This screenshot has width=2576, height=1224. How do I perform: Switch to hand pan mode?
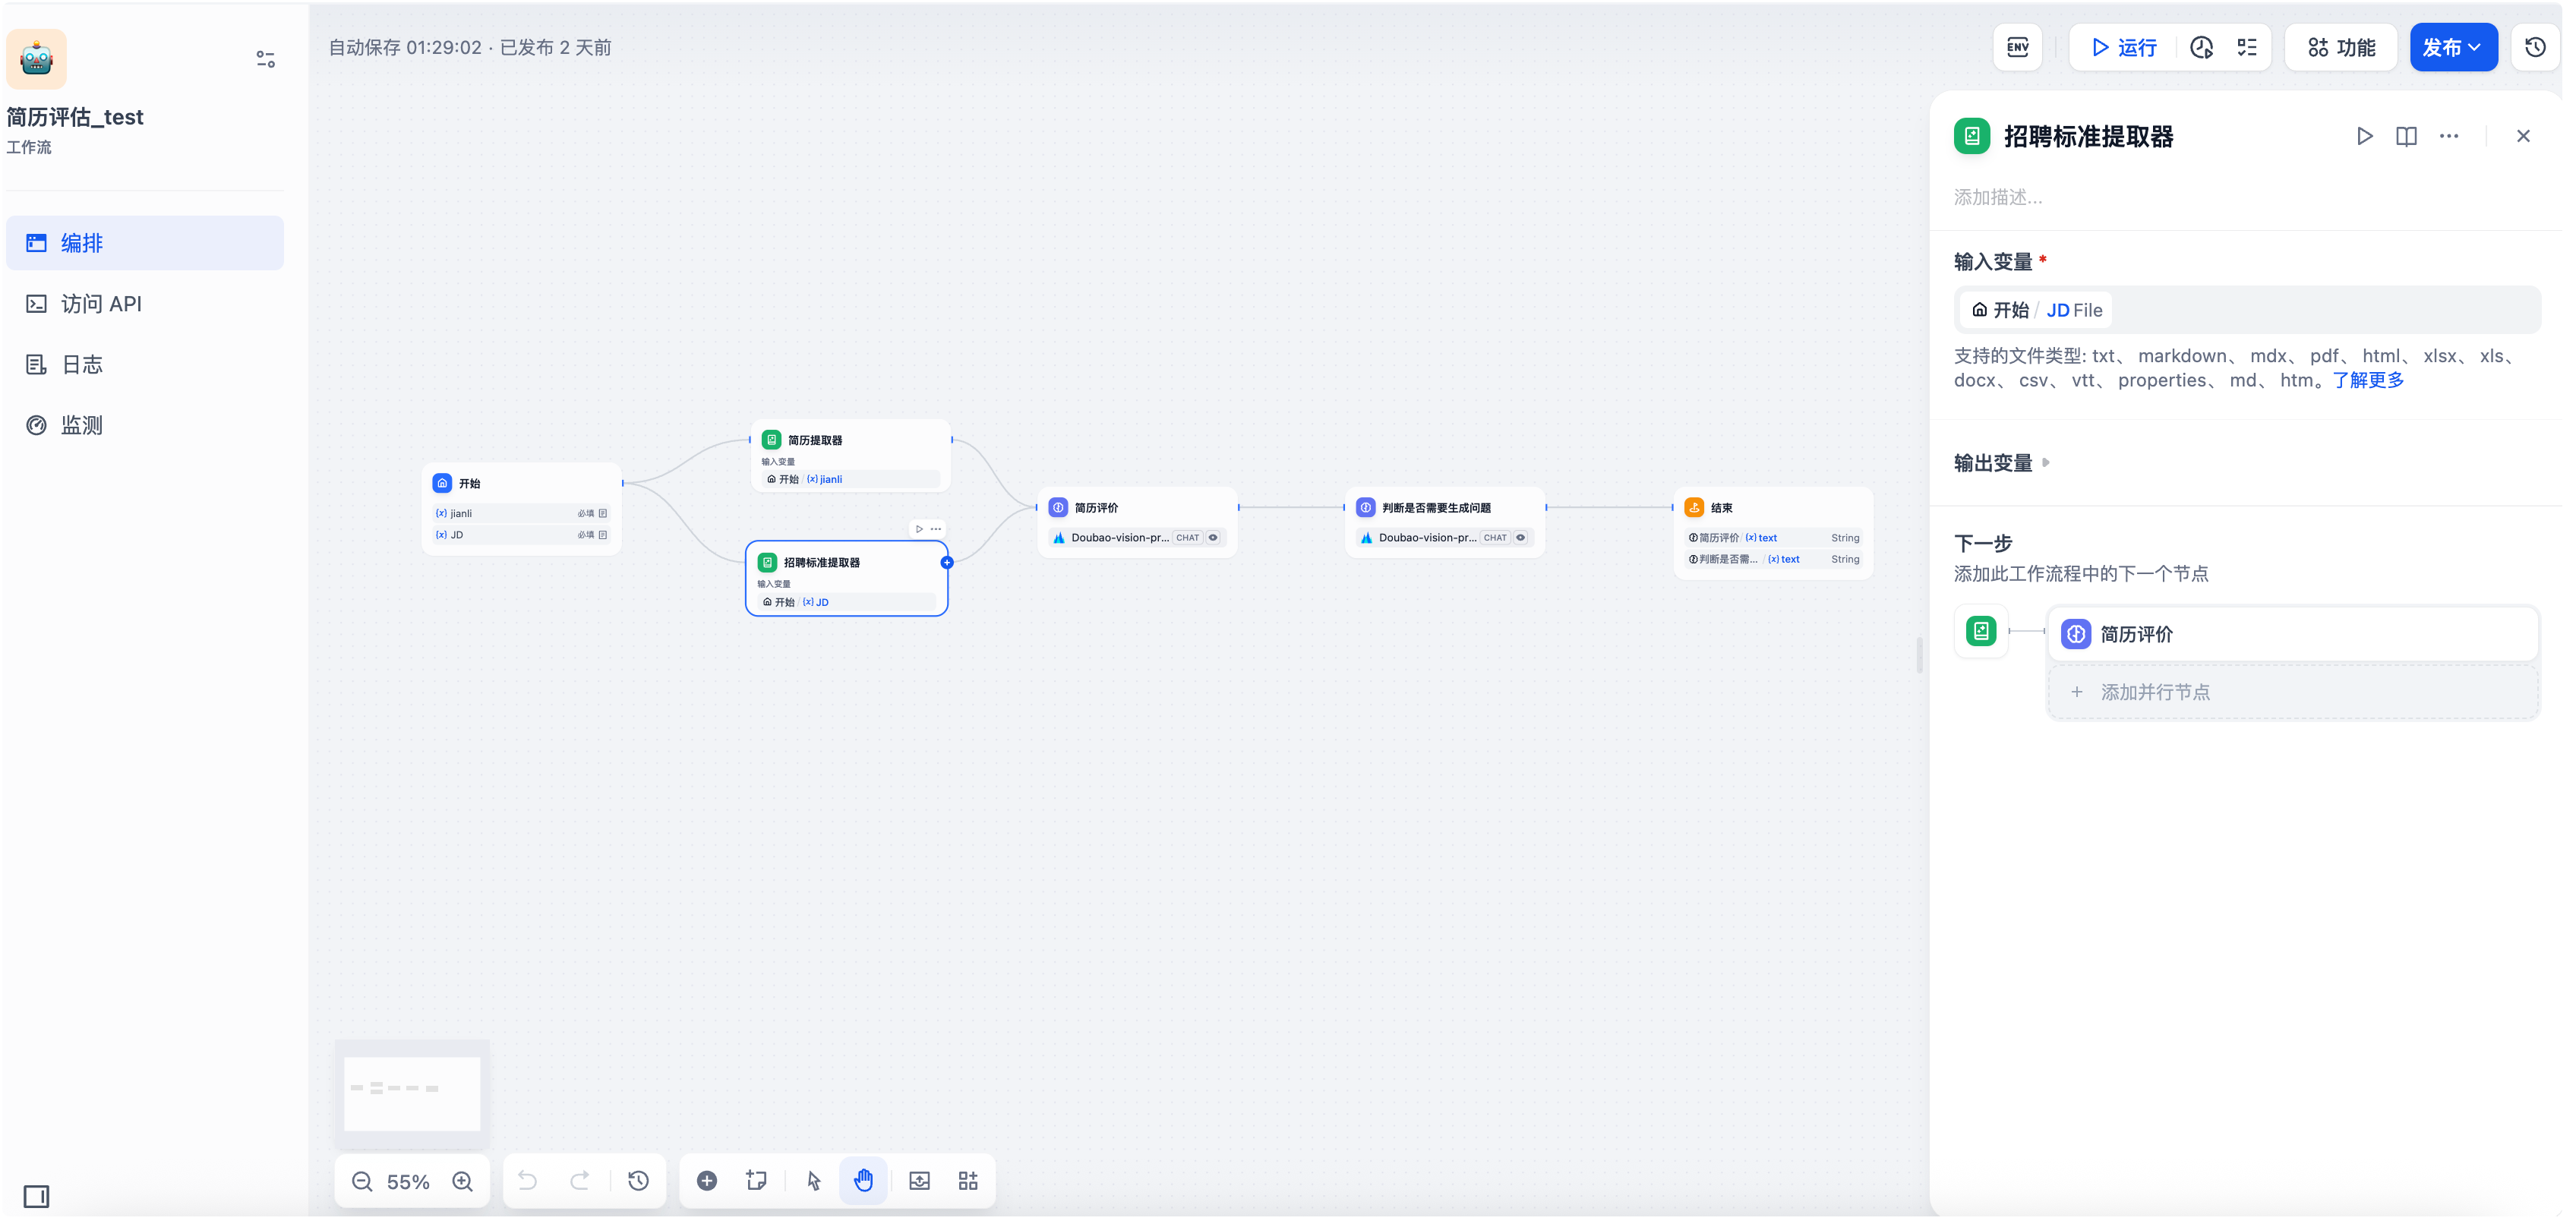pyautogui.click(x=864, y=1181)
